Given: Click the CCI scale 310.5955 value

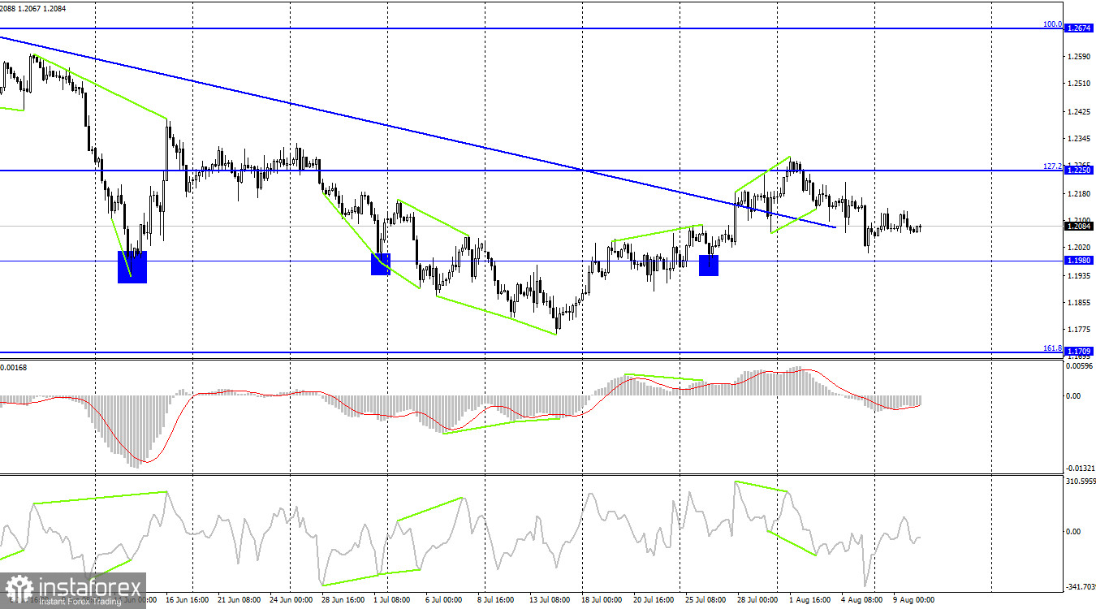Looking at the screenshot, I should click(x=1081, y=482).
